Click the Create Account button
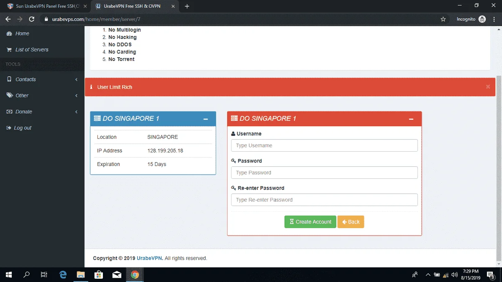 pyautogui.click(x=310, y=222)
